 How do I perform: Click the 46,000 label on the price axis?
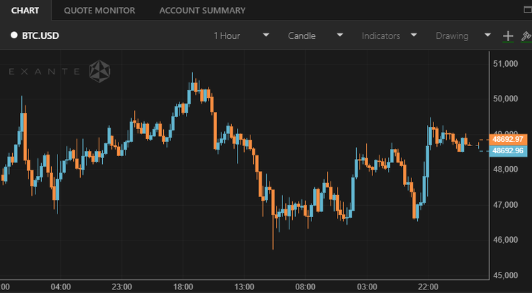click(508, 240)
